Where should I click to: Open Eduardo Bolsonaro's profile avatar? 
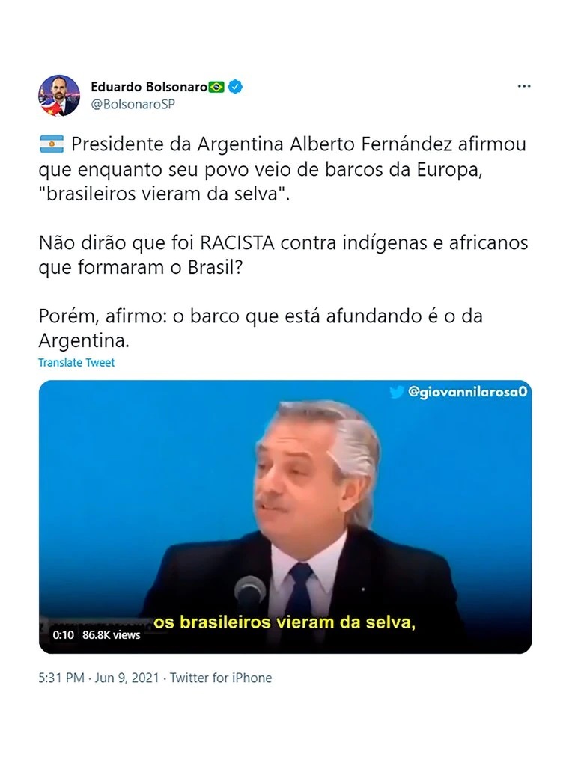click(x=59, y=96)
